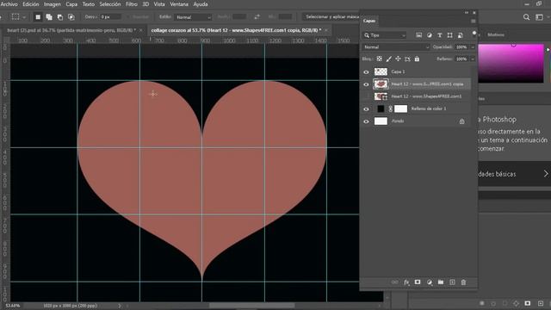This screenshot has width=551, height=310.
Task: Lock transparent pixels icon
Action: (x=379, y=59)
